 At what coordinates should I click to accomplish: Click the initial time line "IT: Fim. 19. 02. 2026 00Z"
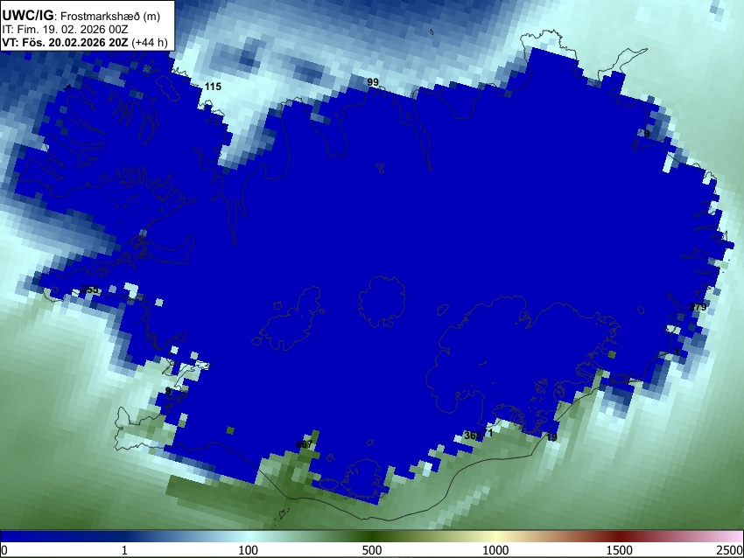click(65, 30)
